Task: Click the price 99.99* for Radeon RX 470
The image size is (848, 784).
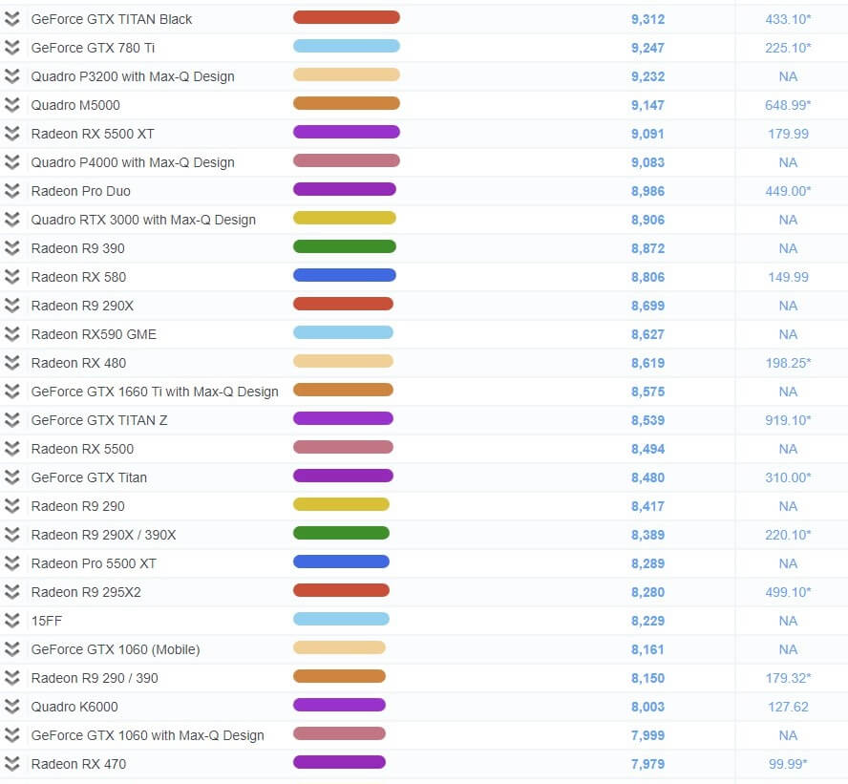Action: [x=788, y=765]
